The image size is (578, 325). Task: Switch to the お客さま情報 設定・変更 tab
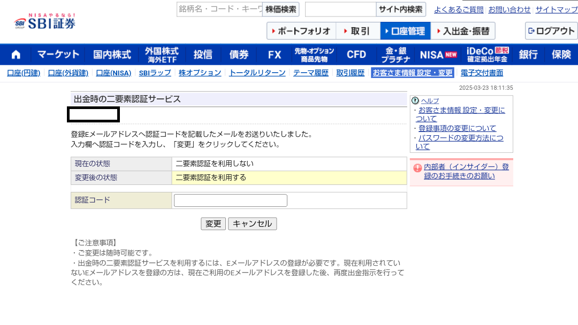[x=412, y=72]
